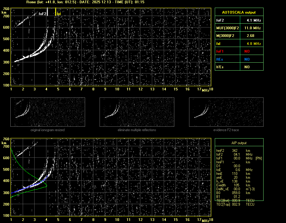Select the M(3000)F2 2.68 row
Image resolution: width=286 pixels, height=223 pixels.
click(239, 36)
